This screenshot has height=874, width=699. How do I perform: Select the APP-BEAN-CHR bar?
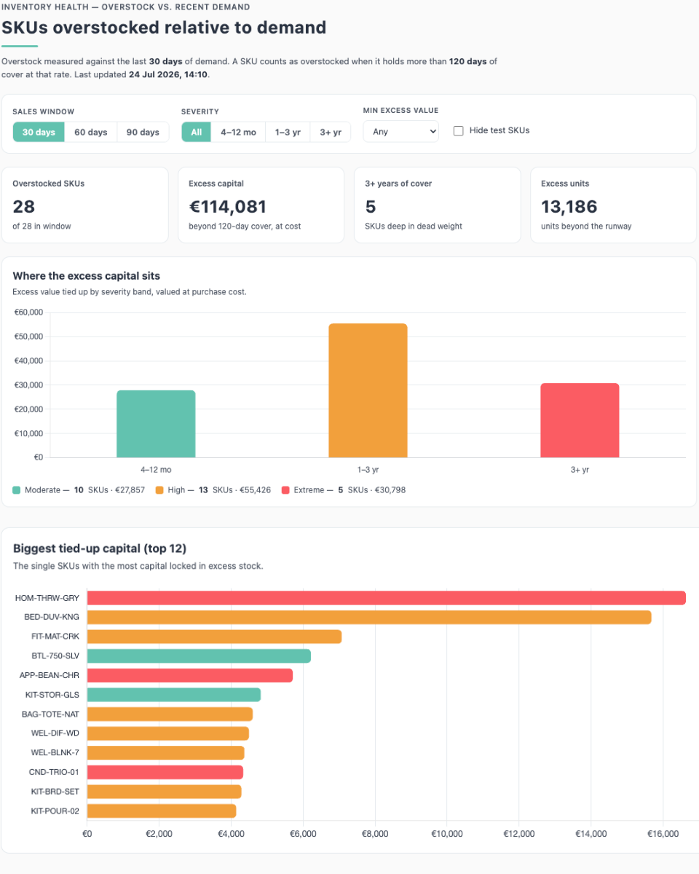click(190, 675)
